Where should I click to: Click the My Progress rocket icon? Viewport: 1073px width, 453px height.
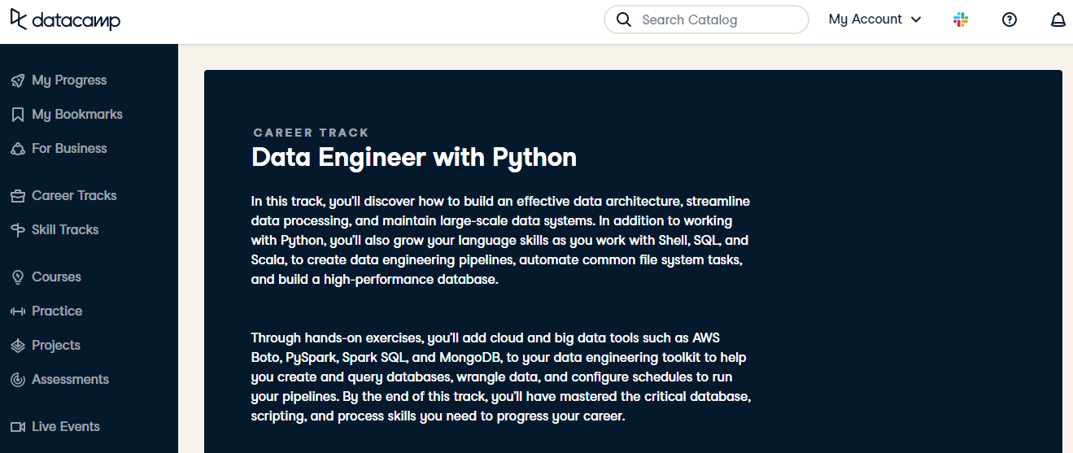pyautogui.click(x=18, y=81)
